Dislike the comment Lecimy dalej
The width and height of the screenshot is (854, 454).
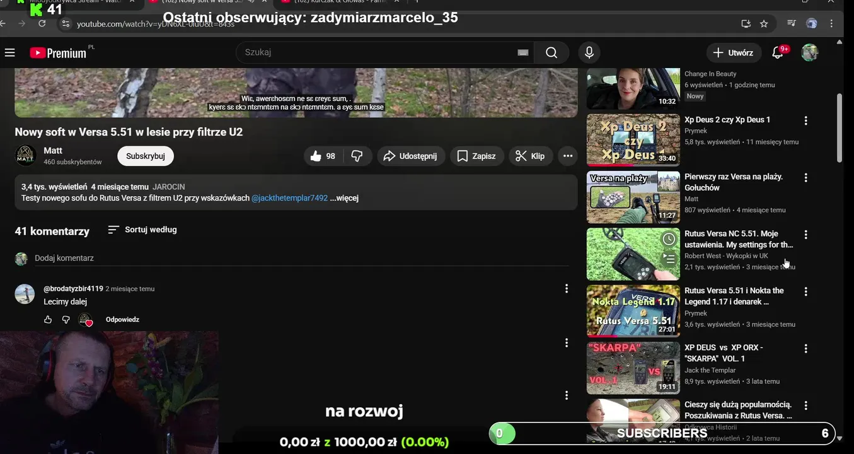[66, 320]
